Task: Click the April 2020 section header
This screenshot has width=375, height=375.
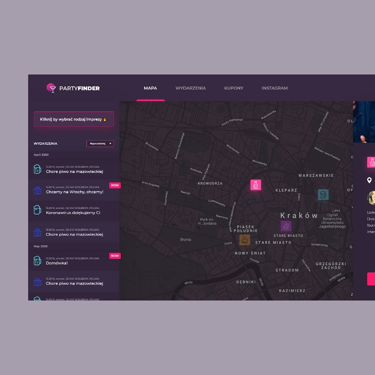Action: pyautogui.click(x=41, y=155)
